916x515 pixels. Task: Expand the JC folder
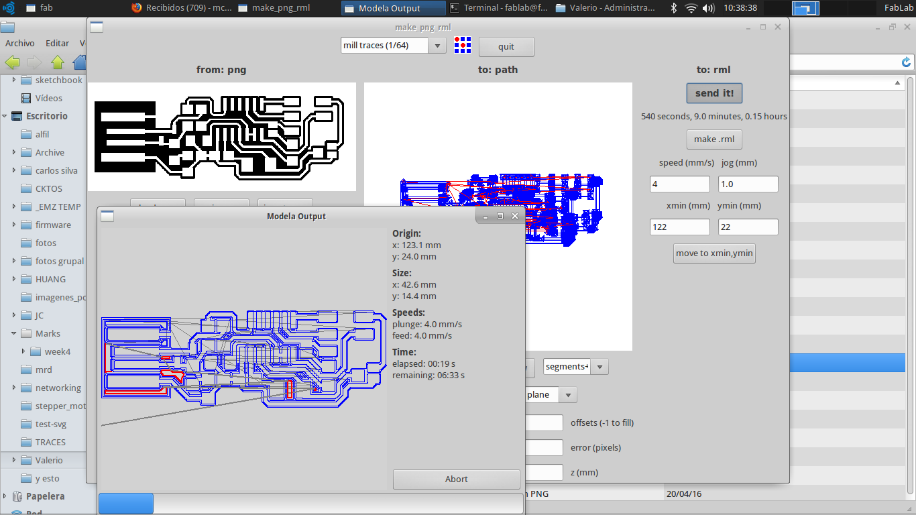point(14,315)
